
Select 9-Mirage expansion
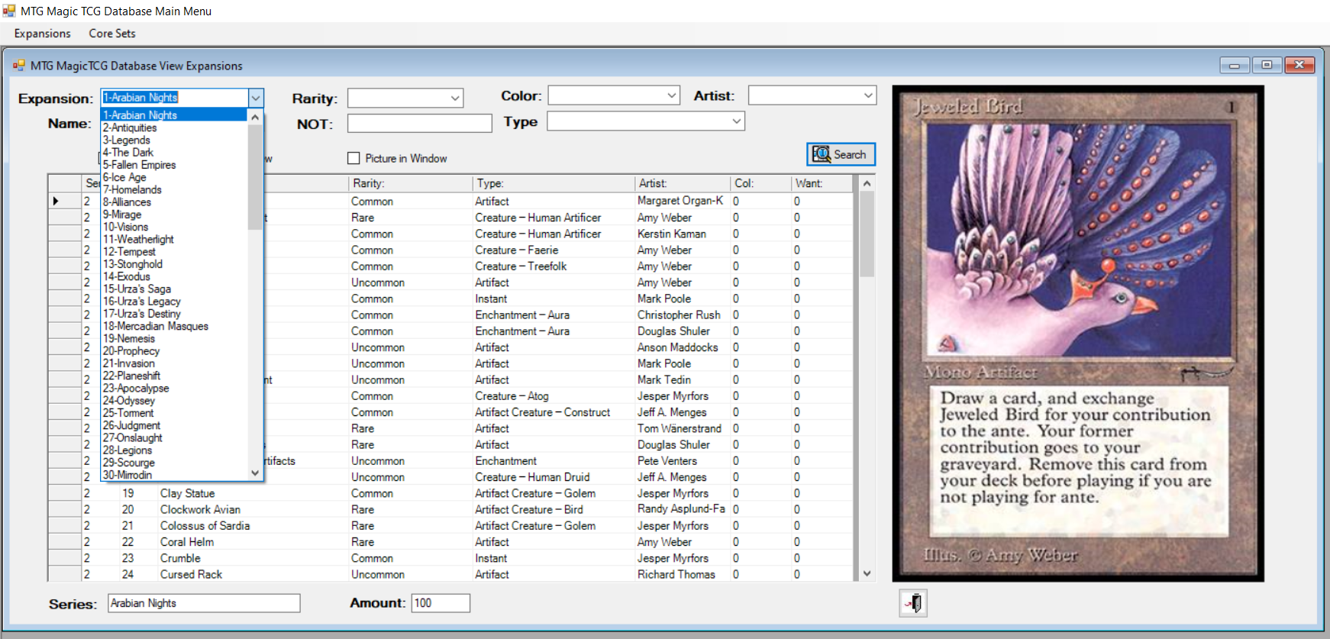tap(175, 215)
